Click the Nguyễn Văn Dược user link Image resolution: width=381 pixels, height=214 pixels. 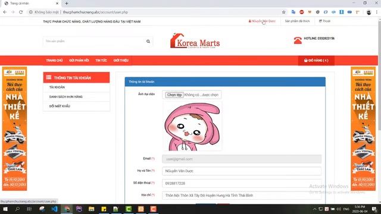262,21
